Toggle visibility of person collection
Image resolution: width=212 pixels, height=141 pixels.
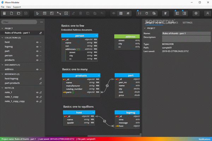(x=37, y=56)
